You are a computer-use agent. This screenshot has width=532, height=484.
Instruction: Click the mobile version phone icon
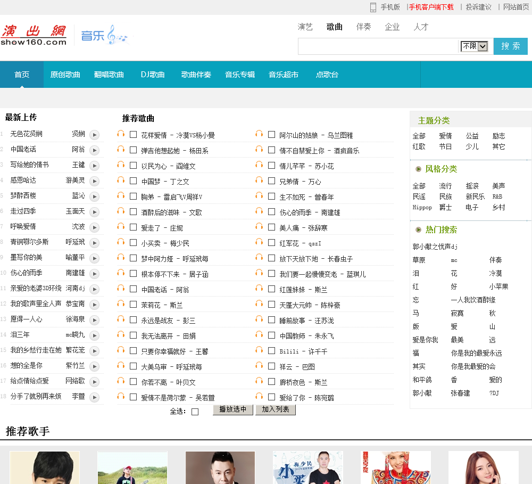coord(373,7)
